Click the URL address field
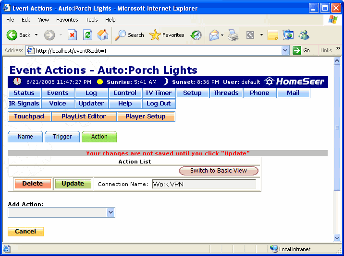The image size is (344, 256). [158, 51]
